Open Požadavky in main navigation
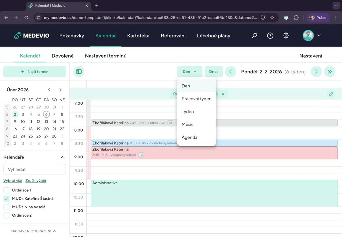342x237 pixels. [x=72, y=36]
